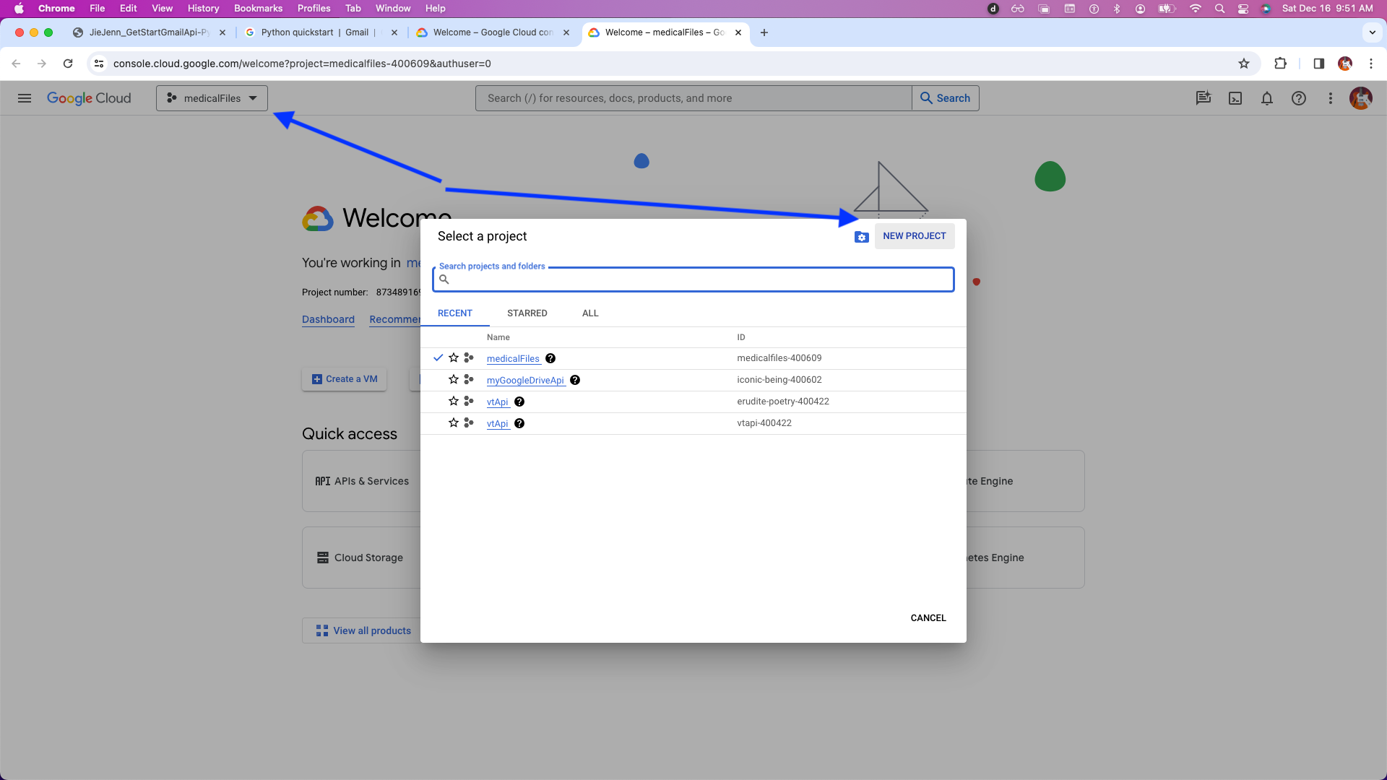
Task: Star the vtapi-400422 project
Action: click(454, 423)
